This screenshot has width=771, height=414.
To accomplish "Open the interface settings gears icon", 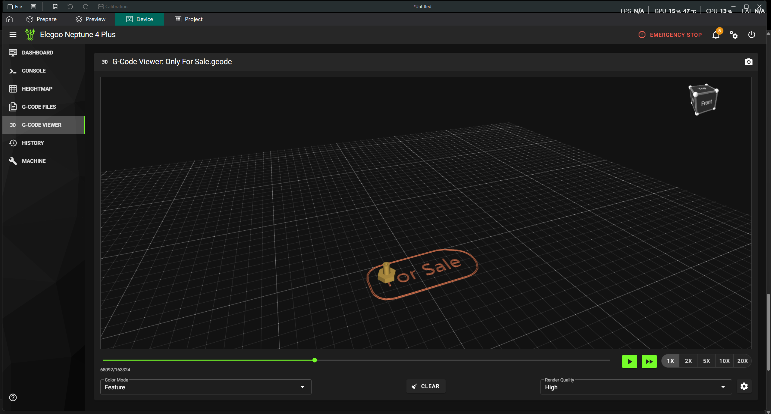I will click(x=734, y=35).
